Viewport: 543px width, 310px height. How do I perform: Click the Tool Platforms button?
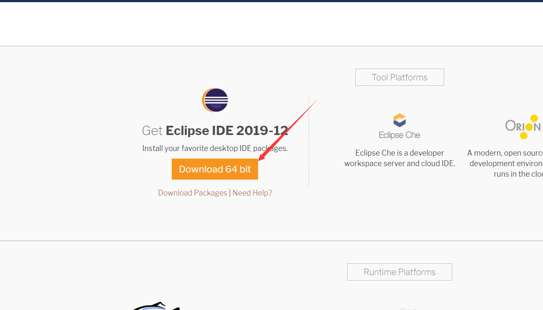[399, 77]
